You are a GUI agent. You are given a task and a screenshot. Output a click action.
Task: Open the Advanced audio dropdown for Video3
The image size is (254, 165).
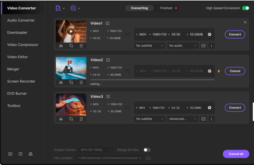tap(183, 119)
